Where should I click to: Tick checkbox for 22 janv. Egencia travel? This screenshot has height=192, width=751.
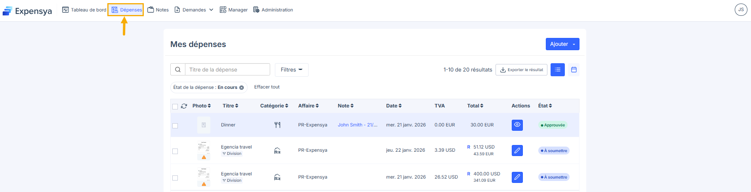(175, 151)
